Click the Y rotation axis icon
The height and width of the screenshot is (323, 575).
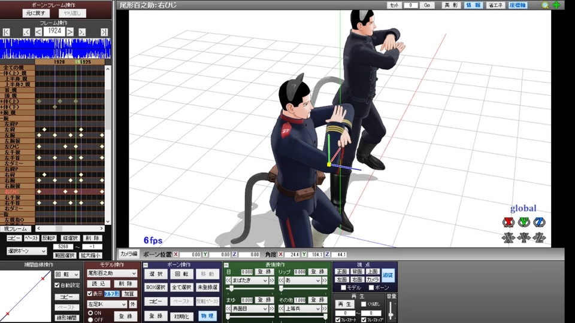[x=523, y=223]
